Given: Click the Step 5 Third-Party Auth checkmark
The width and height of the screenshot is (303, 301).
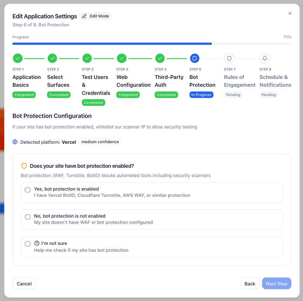Looking at the screenshot, I should [x=160, y=58].
